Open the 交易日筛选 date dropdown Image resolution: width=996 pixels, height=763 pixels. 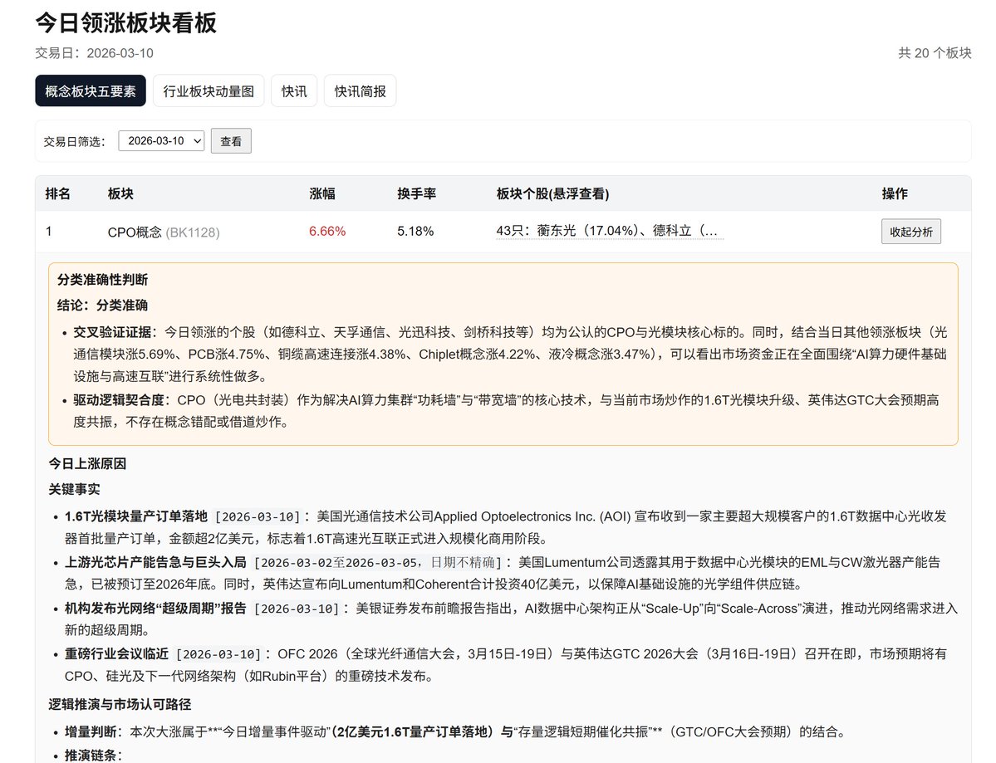(x=160, y=140)
